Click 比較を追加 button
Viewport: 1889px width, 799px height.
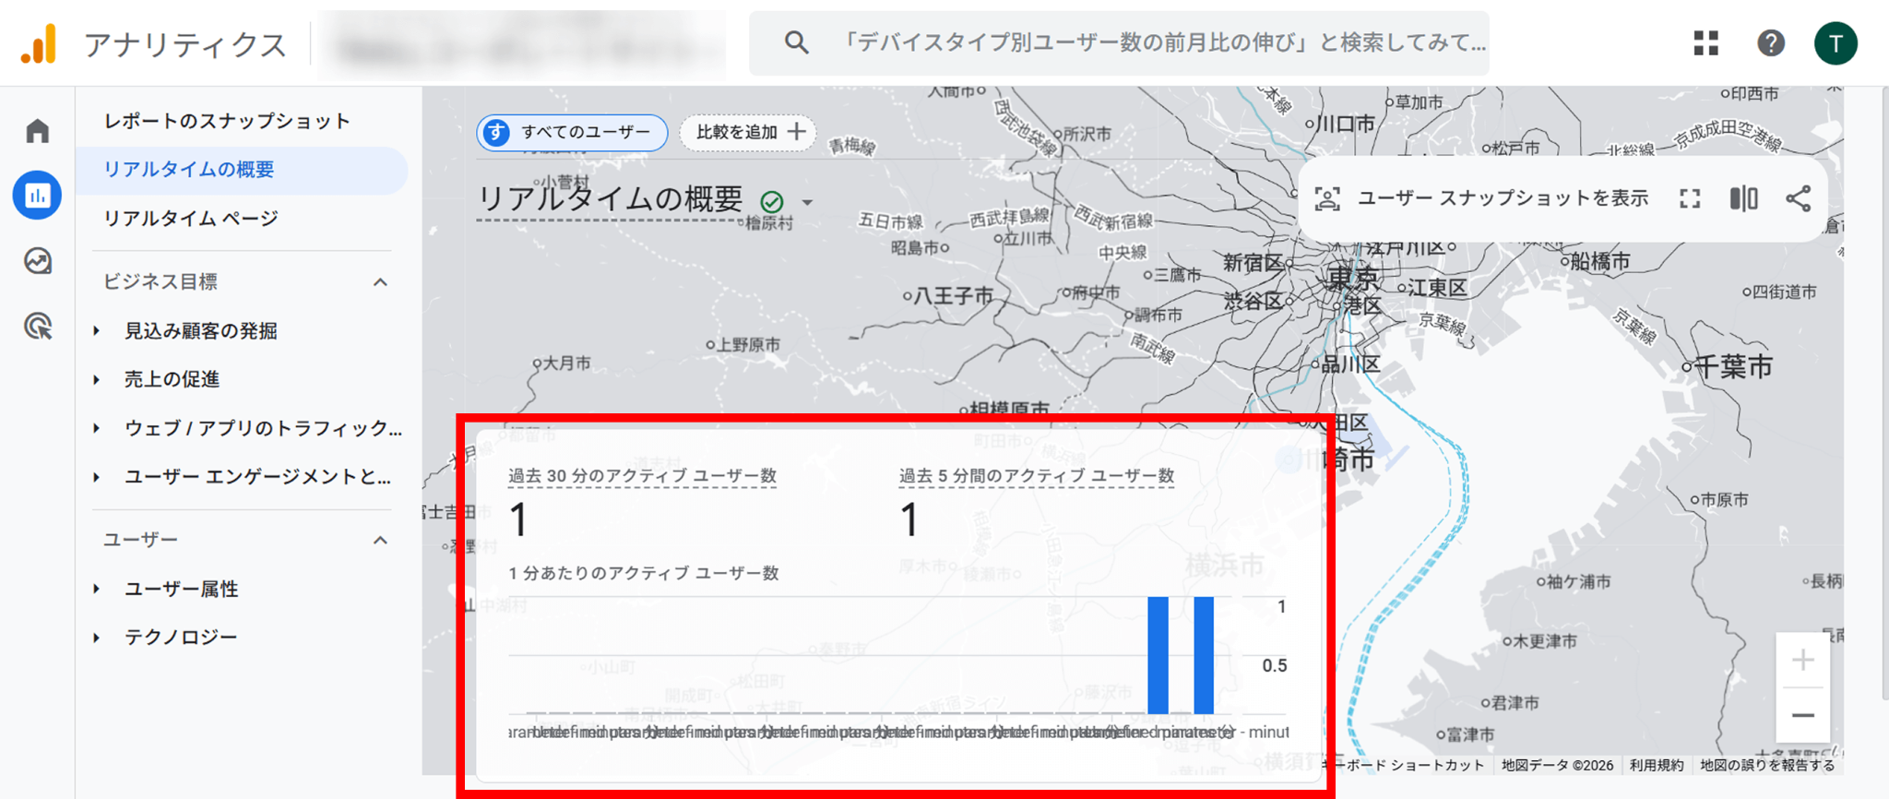coord(750,133)
